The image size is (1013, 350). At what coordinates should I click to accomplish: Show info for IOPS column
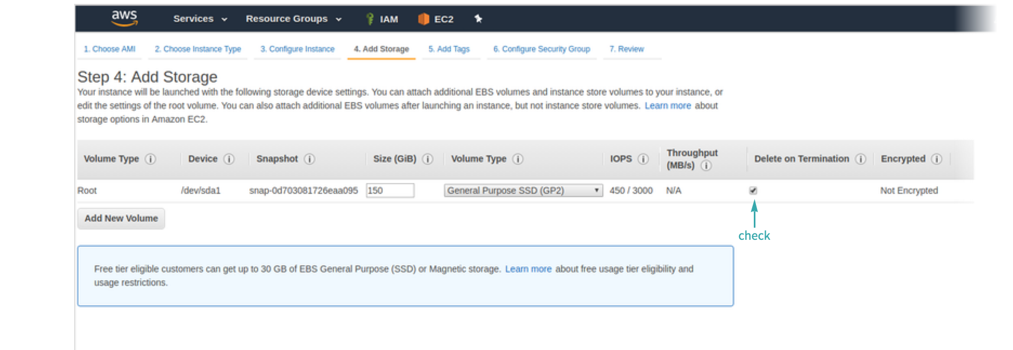pos(643,159)
